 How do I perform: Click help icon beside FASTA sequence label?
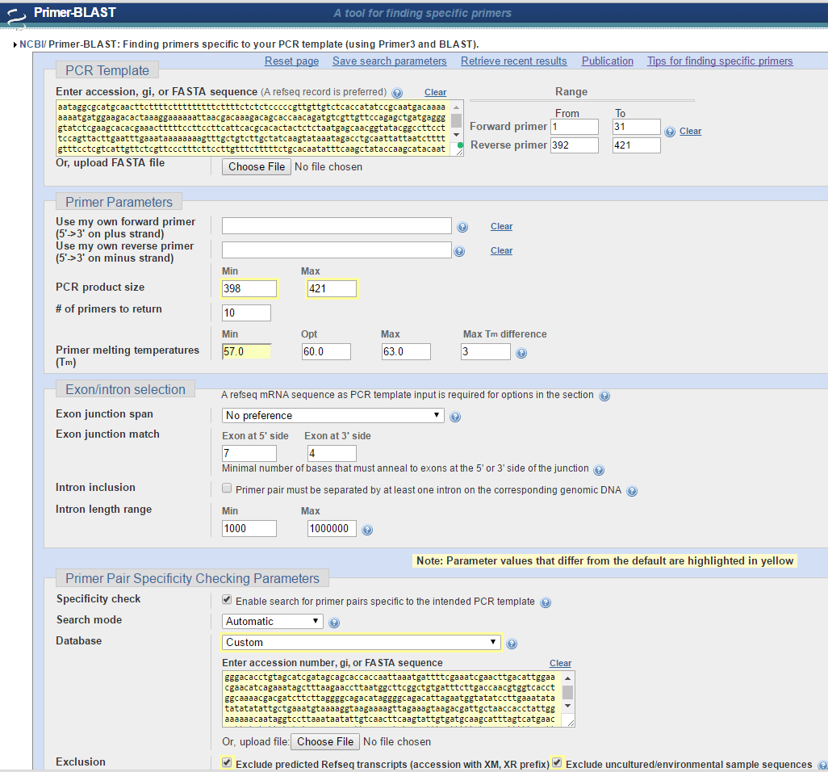(x=397, y=93)
